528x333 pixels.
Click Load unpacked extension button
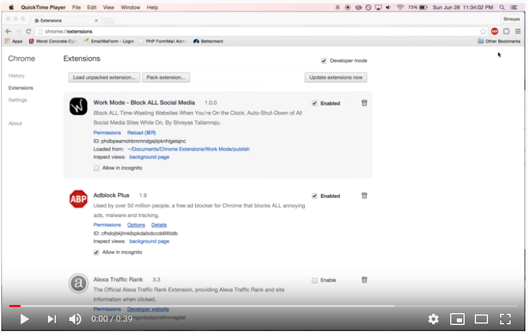pos(104,77)
